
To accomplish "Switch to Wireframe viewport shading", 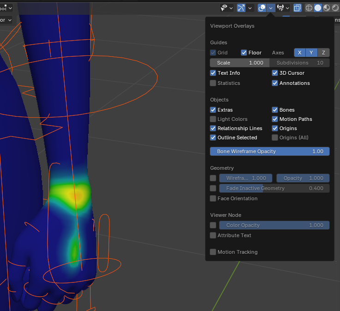I will pos(309,8).
